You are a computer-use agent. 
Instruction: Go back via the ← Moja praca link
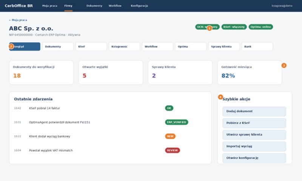pyautogui.click(x=18, y=20)
